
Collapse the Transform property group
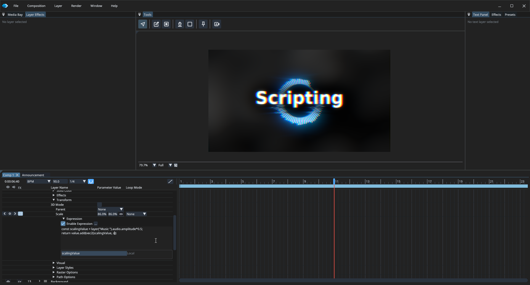[x=54, y=200]
